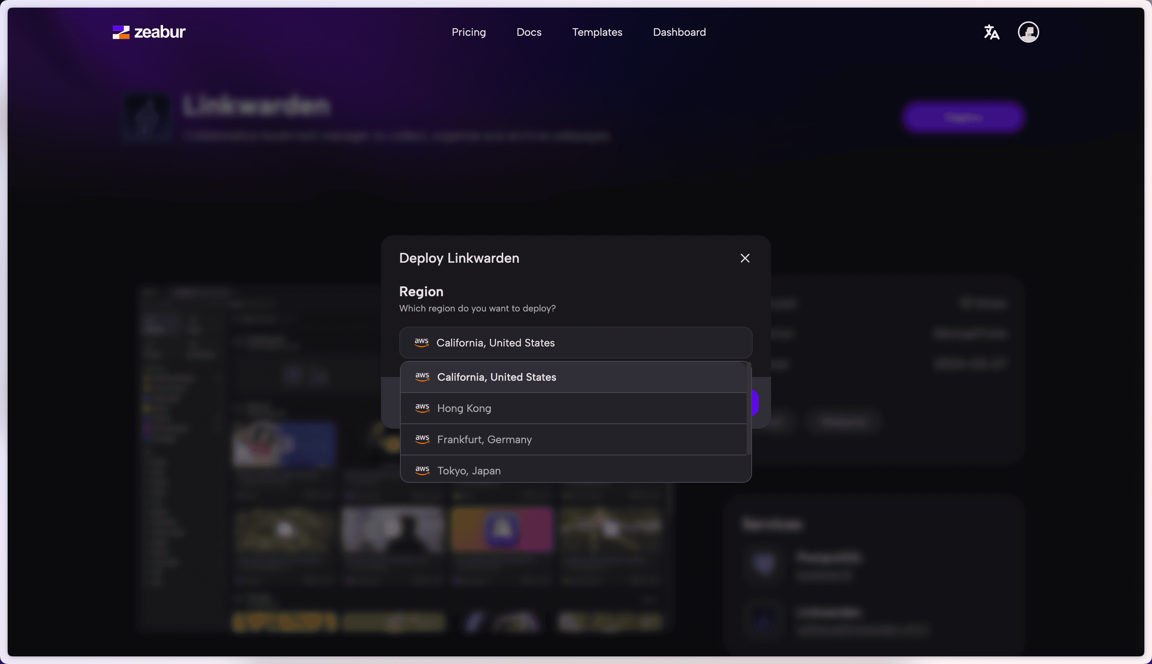
Task: Collapse the region dropdown showing California
Action: click(x=576, y=343)
